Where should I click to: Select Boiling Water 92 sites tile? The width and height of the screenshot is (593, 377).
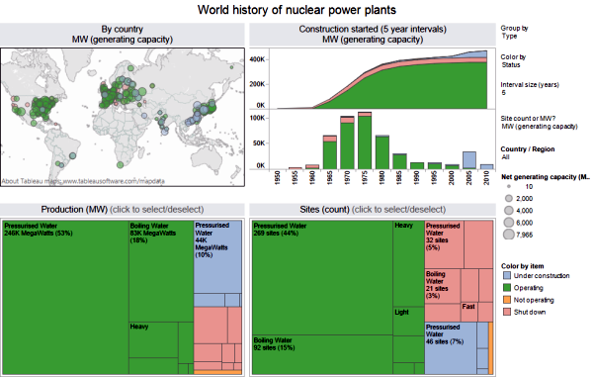(x=322, y=354)
